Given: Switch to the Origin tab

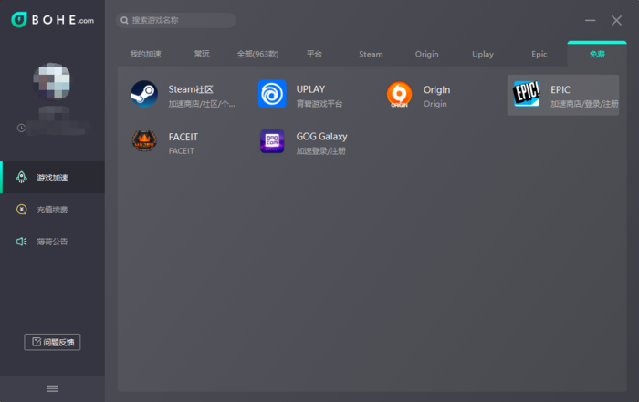Looking at the screenshot, I should (426, 54).
